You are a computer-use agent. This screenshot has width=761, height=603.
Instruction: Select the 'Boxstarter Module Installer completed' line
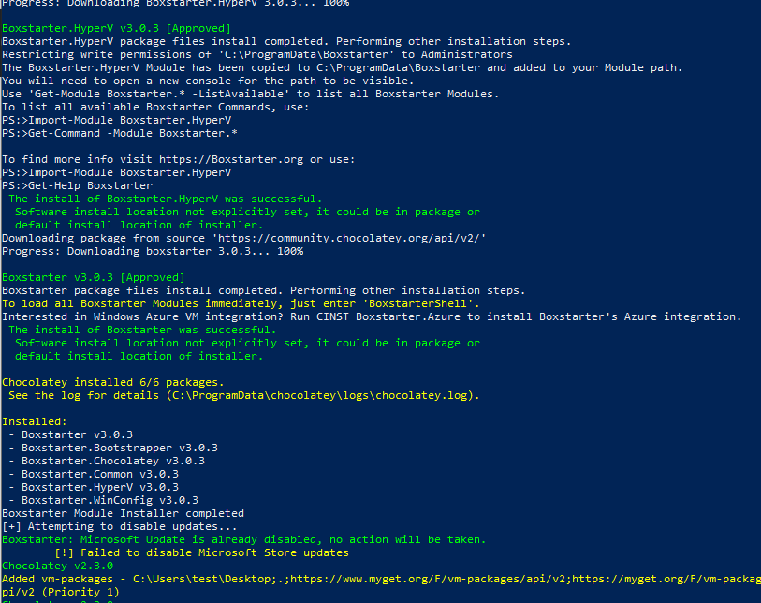123,513
